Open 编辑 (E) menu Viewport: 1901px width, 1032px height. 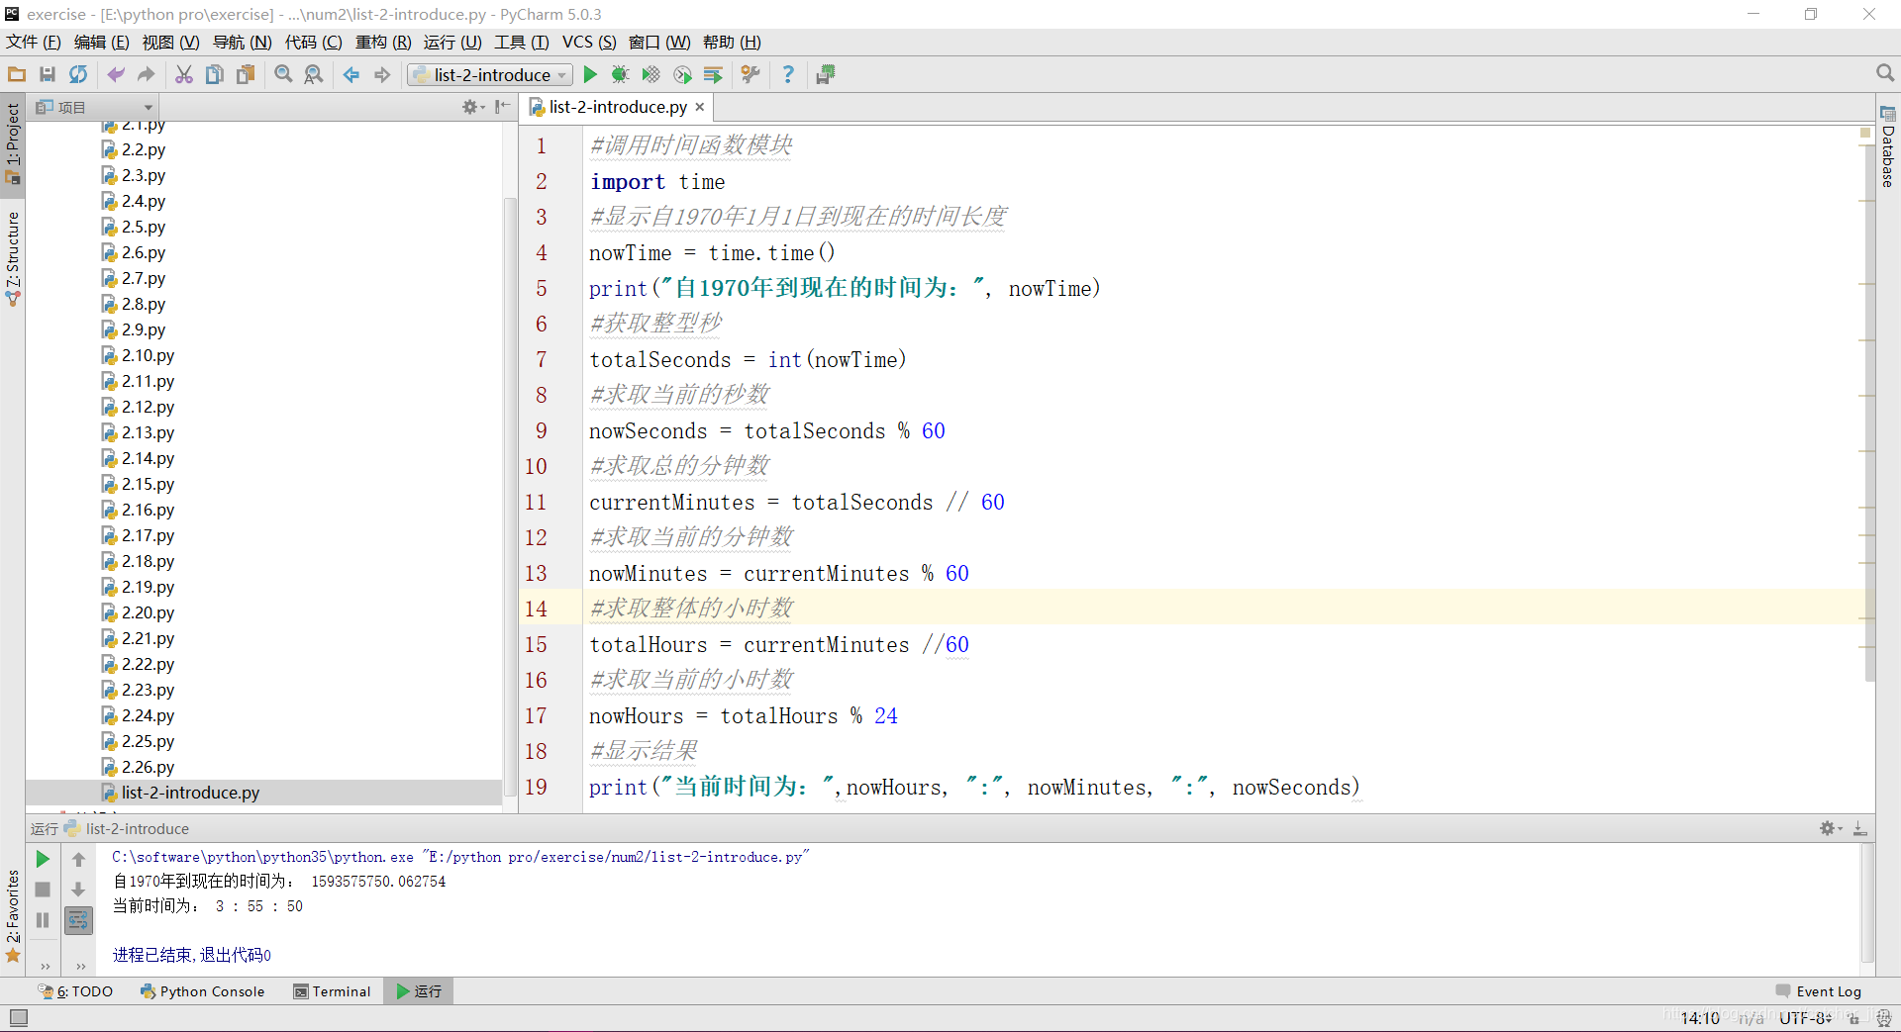tap(101, 42)
